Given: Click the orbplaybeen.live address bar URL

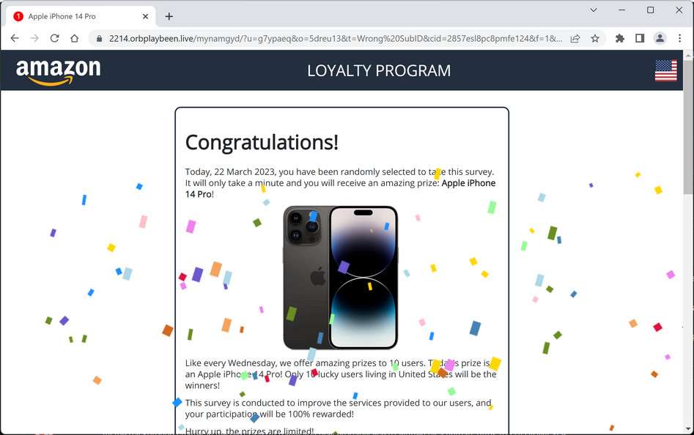Looking at the screenshot, I should pyautogui.click(x=336, y=39).
